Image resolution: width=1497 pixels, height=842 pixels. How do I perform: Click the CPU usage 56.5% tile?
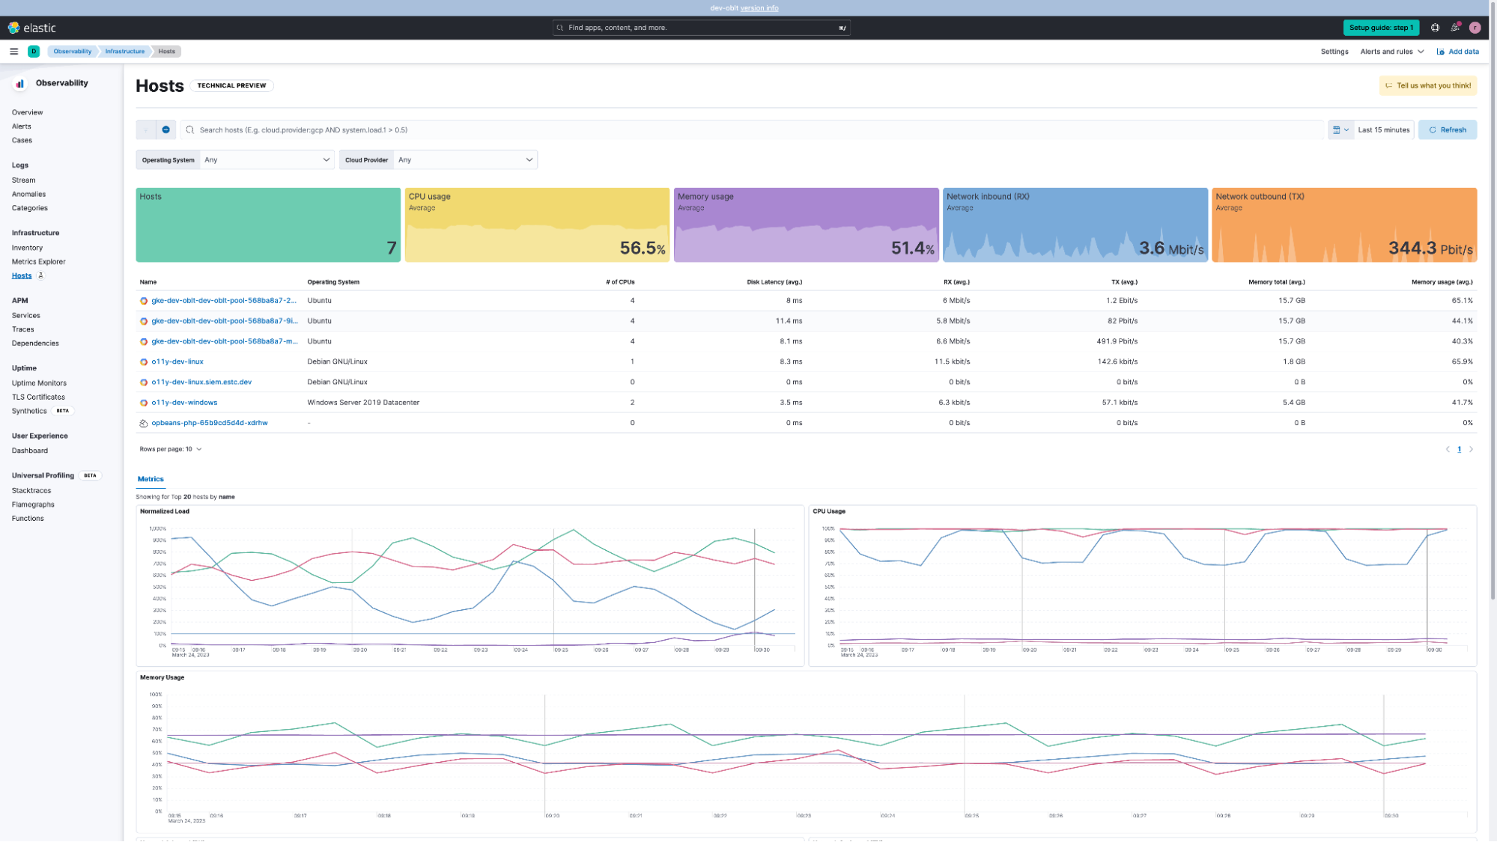[x=537, y=225]
